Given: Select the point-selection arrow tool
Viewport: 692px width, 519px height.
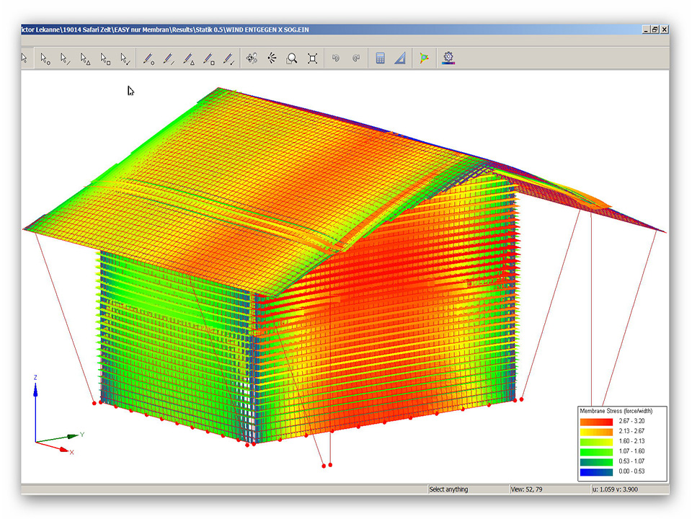Looking at the screenshot, I should click(45, 58).
